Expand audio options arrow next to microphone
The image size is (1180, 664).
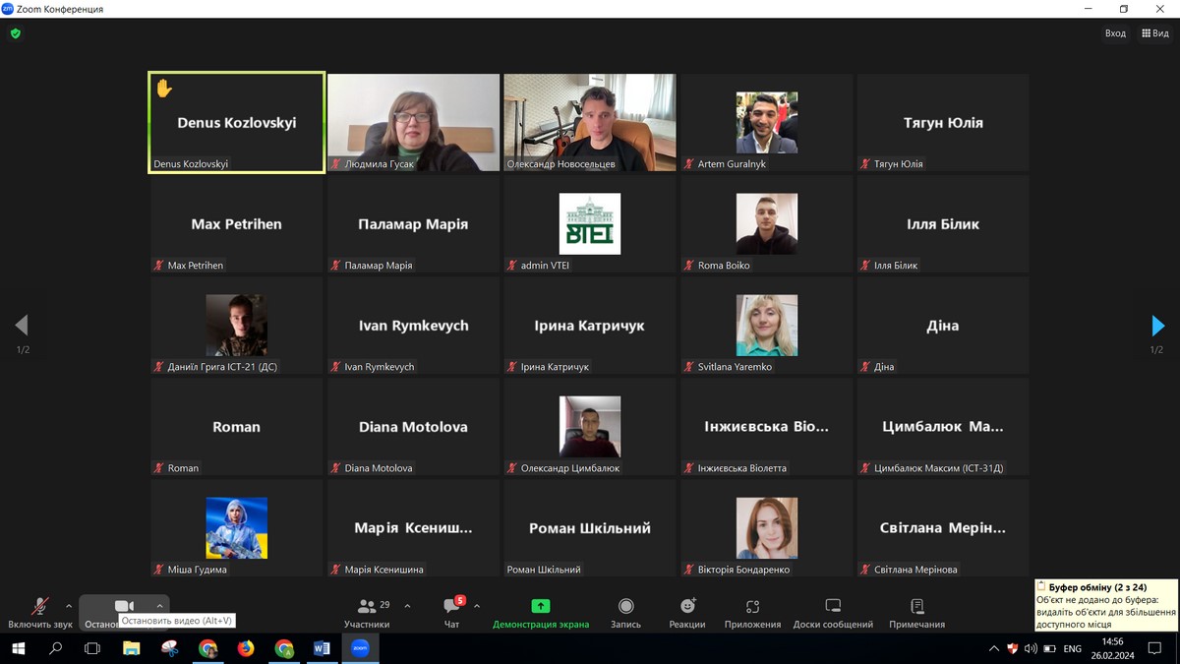(69, 606)
